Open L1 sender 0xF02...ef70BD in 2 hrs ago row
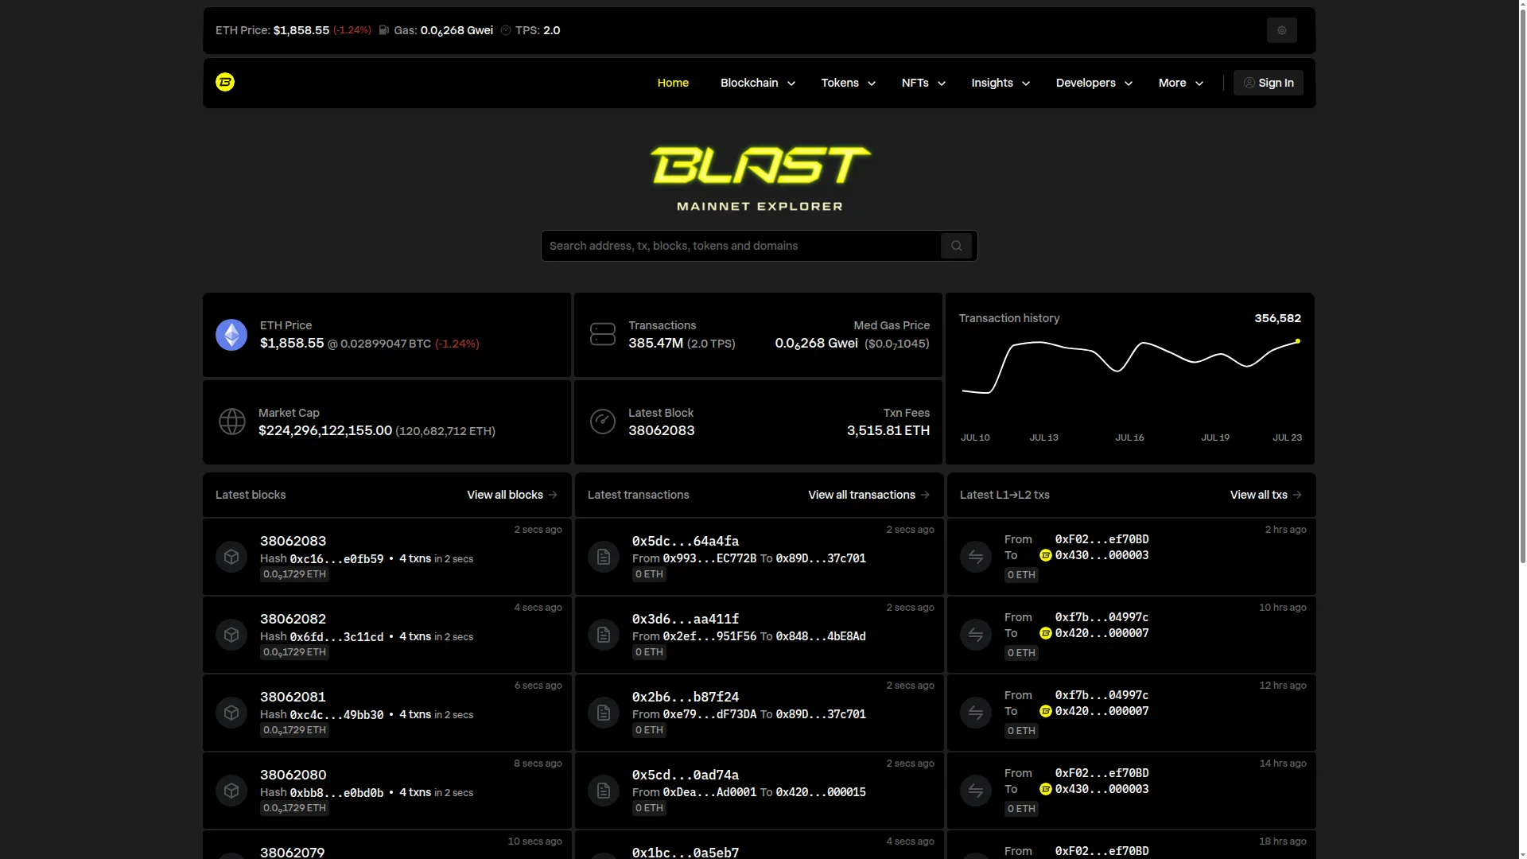This screenshot has width=1527, height=859. point(1102,539)
